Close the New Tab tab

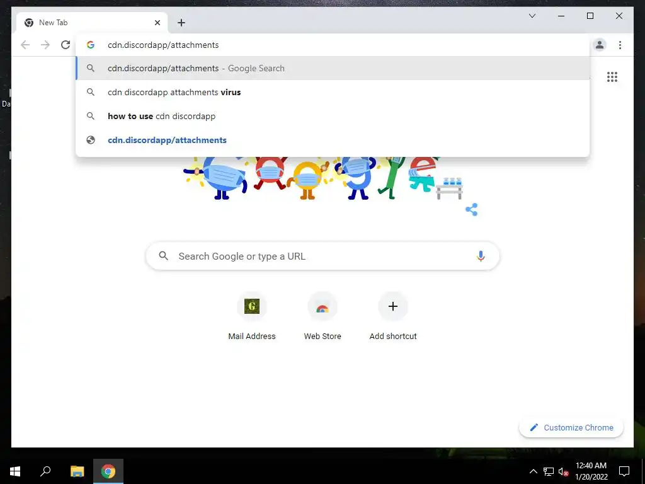157,23
